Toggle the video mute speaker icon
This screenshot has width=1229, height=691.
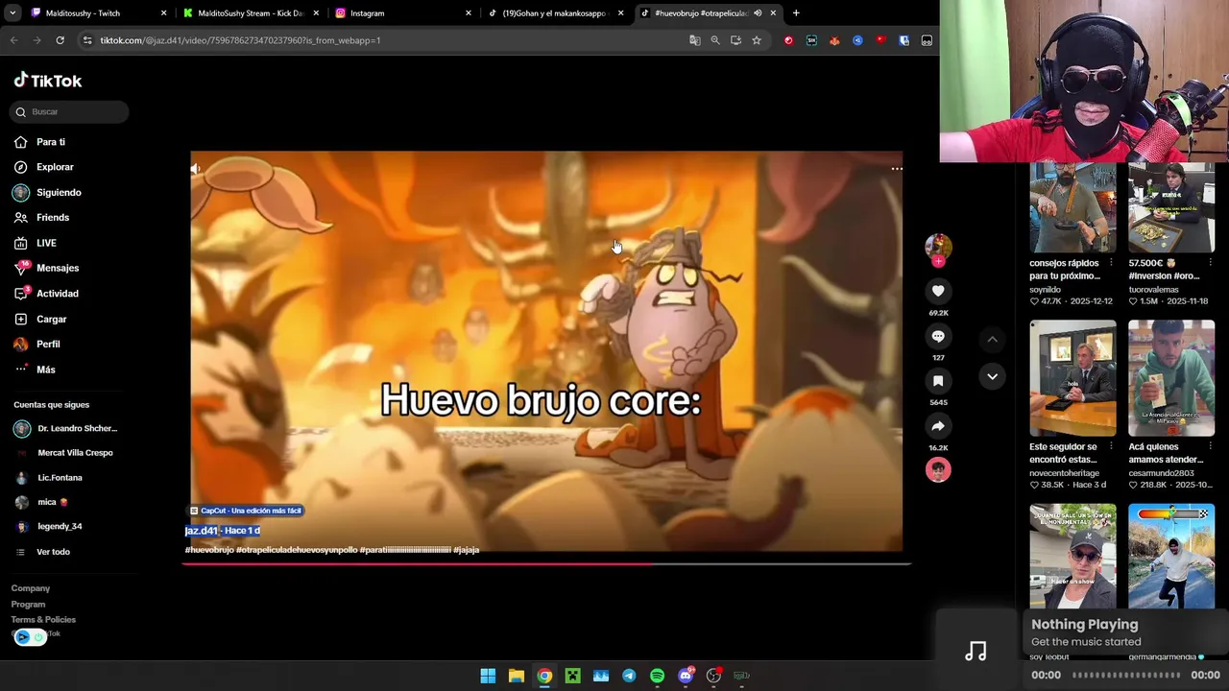pos(196,169)
